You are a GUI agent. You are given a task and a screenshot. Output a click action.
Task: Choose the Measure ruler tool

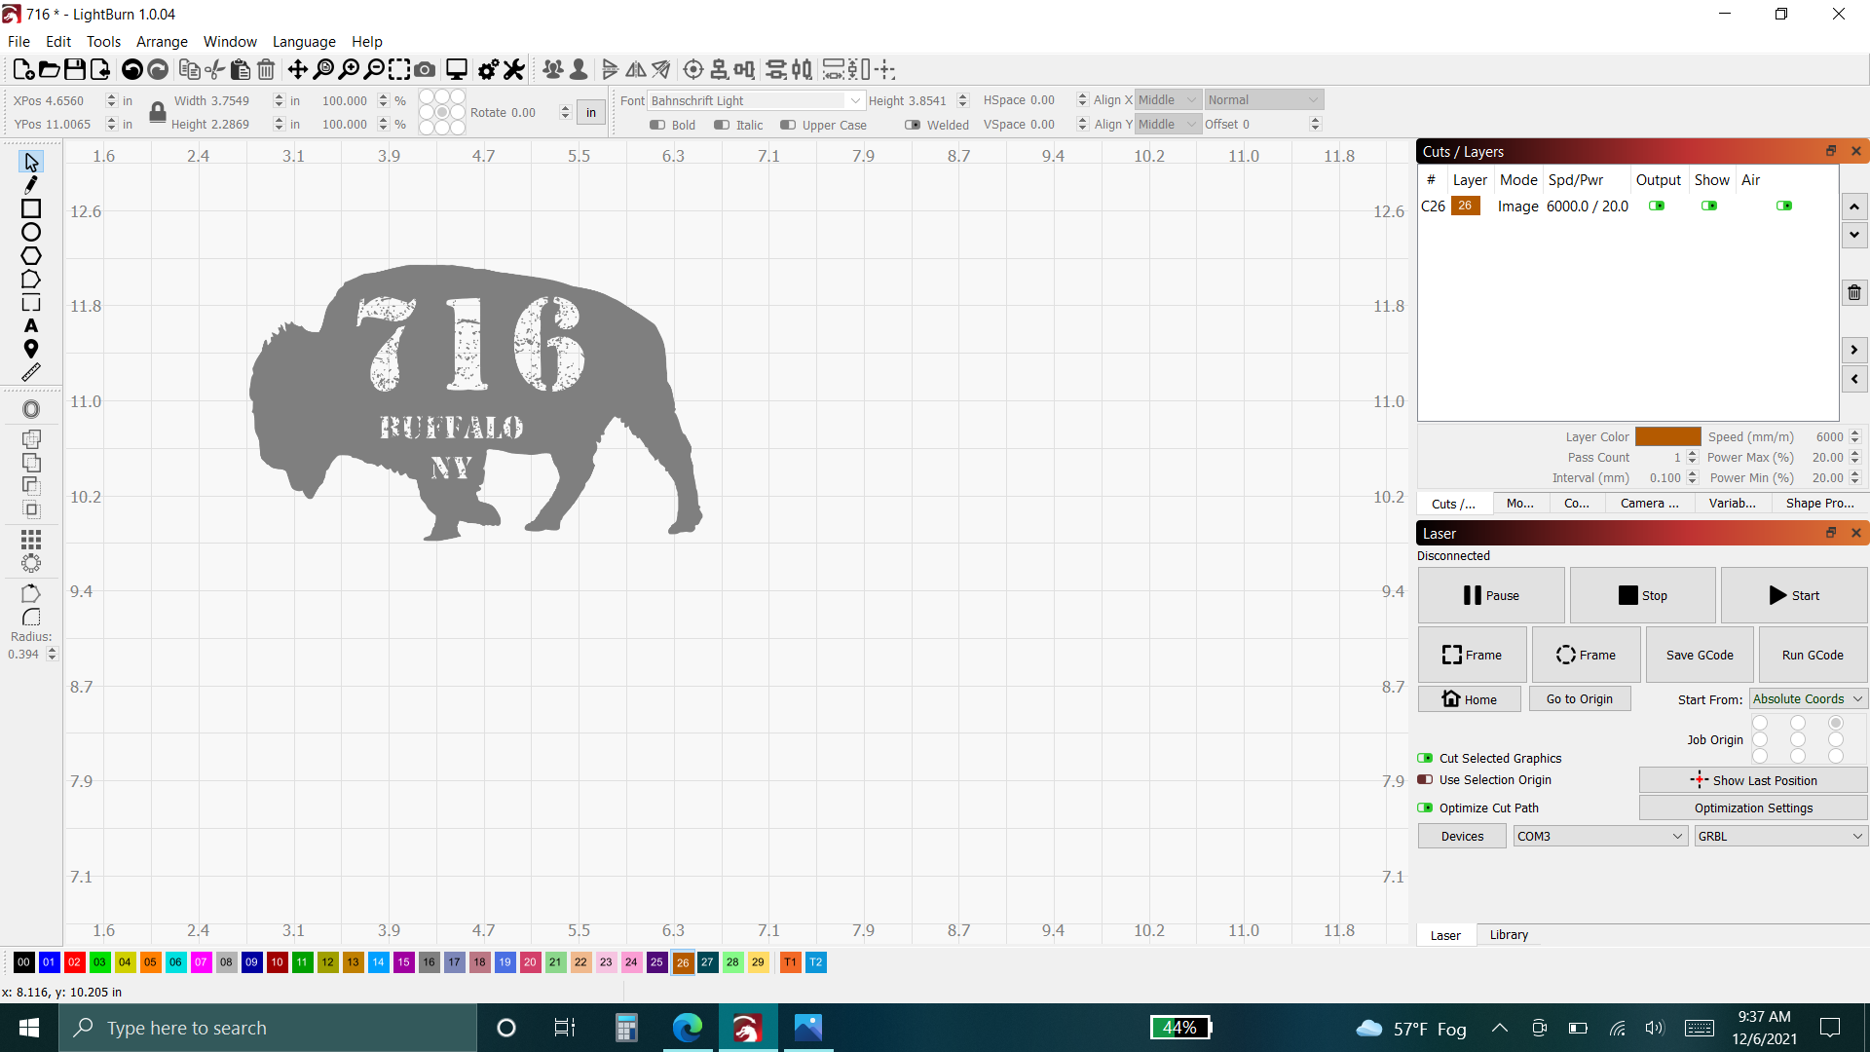click(31, 372)
